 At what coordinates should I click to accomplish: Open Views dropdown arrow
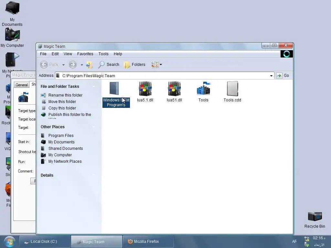point(161,65)
